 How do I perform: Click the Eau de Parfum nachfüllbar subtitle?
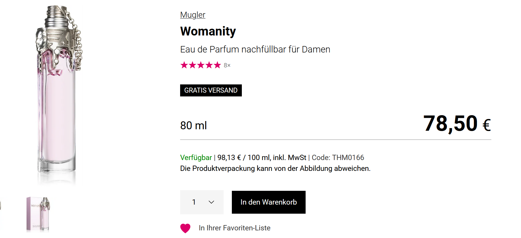pyautogui.click(x=255, y=49)
